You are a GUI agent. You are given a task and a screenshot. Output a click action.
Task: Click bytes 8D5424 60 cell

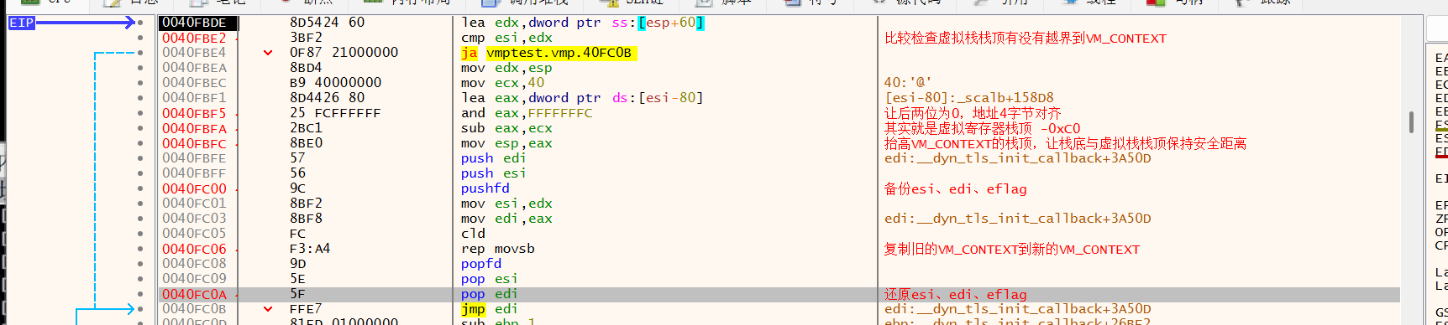coord(328,23)
